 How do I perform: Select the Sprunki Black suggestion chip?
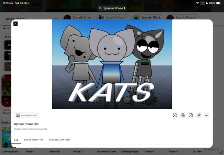pyautogui.click(x=148, y=17)
